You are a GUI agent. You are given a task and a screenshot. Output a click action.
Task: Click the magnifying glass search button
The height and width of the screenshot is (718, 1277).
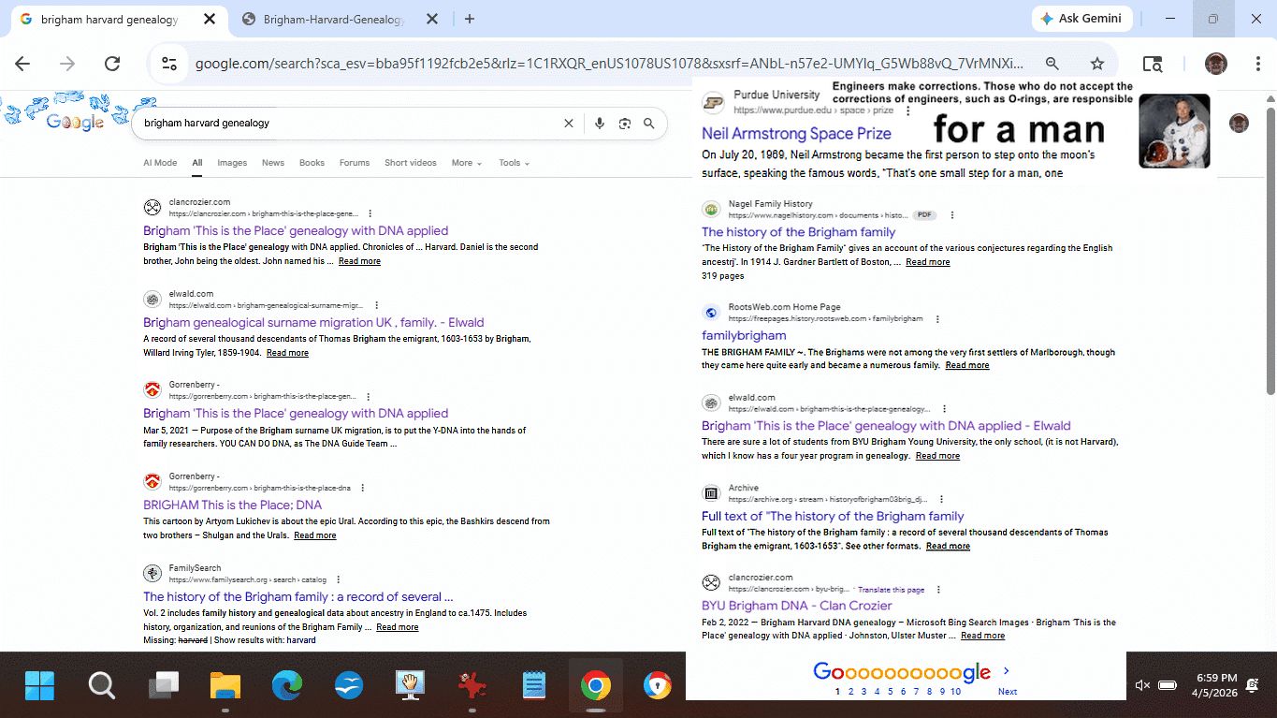[x=649, y=124]
